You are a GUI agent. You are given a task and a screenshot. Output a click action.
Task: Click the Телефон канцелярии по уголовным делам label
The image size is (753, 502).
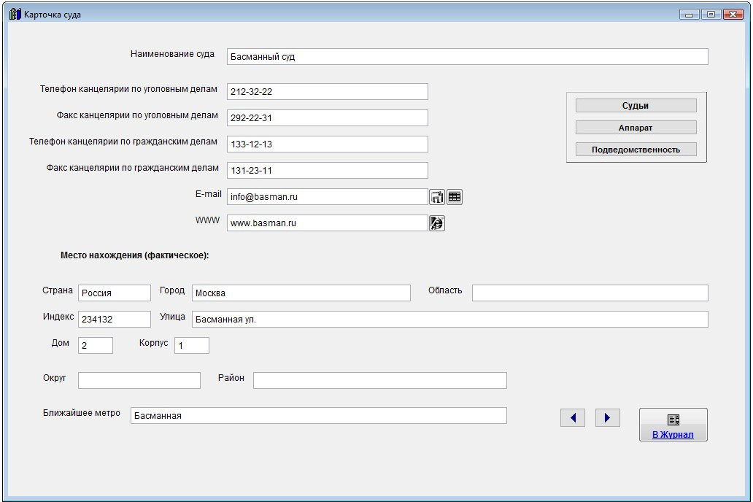(128, 89)
